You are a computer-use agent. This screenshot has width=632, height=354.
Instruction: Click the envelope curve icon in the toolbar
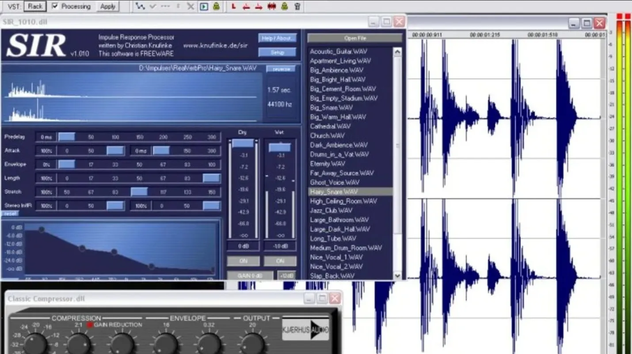click(140, 6)
